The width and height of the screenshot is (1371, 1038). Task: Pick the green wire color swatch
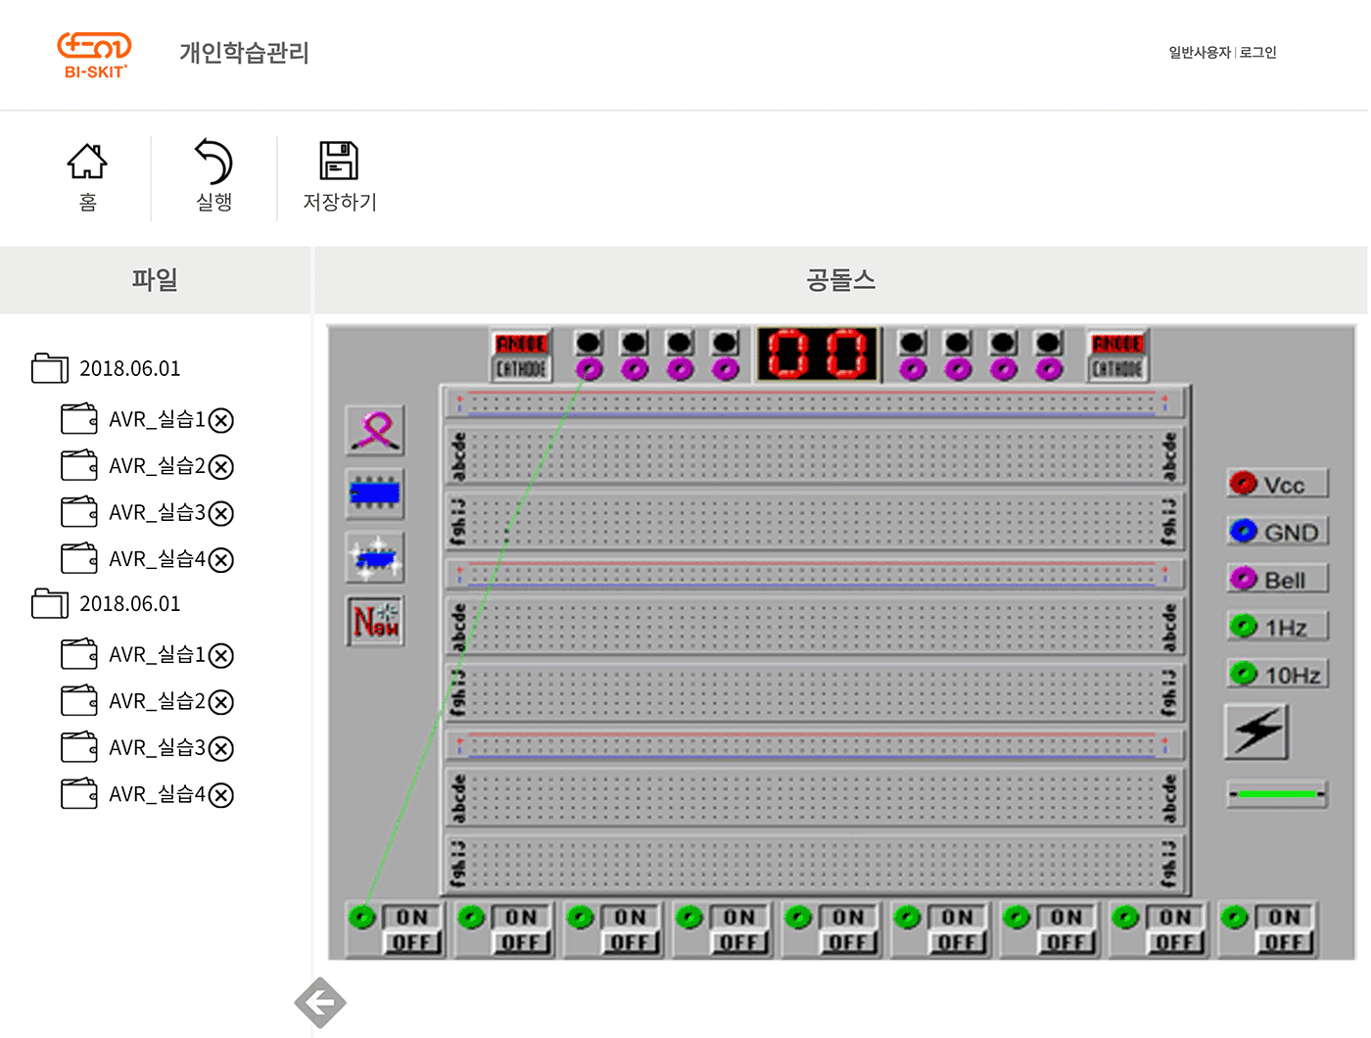click(1276, 793)
